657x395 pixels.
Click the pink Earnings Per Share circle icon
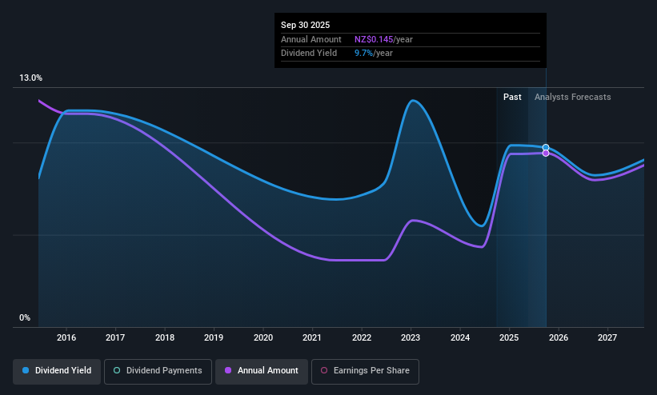tap(324, 370)
